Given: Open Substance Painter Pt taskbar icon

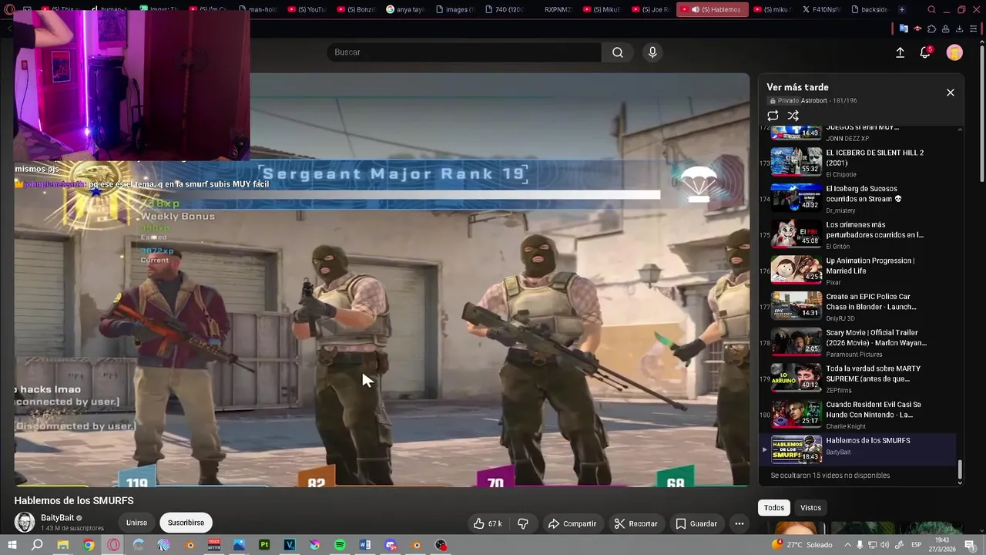Looking at the screenshot, I should [264, 545].
